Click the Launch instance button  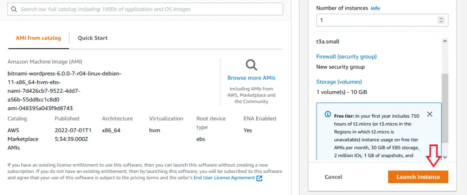(x=418, y=177)
